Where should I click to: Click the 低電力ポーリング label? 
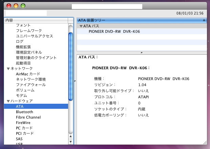coord(110,115)
